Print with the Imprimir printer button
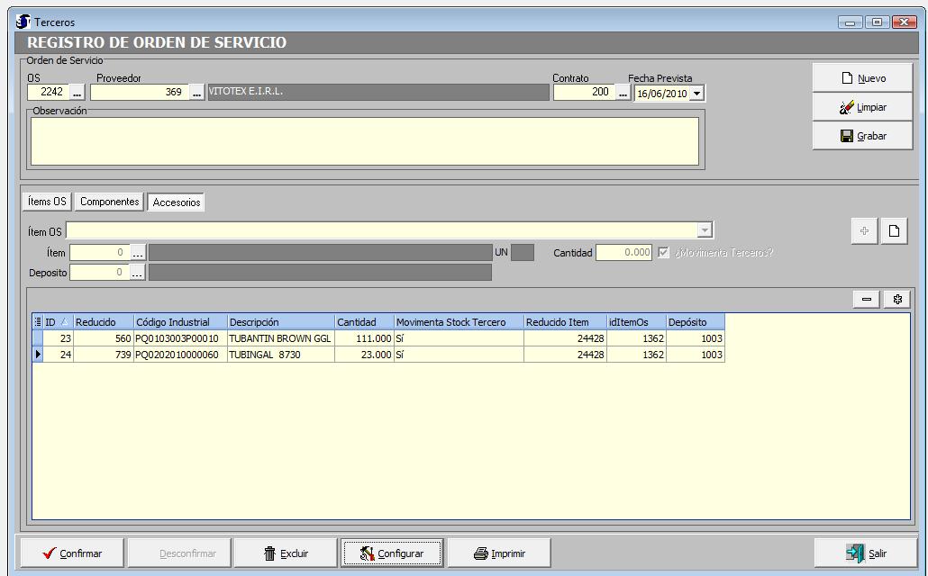The image size is (928, 576). click(499, 553)
